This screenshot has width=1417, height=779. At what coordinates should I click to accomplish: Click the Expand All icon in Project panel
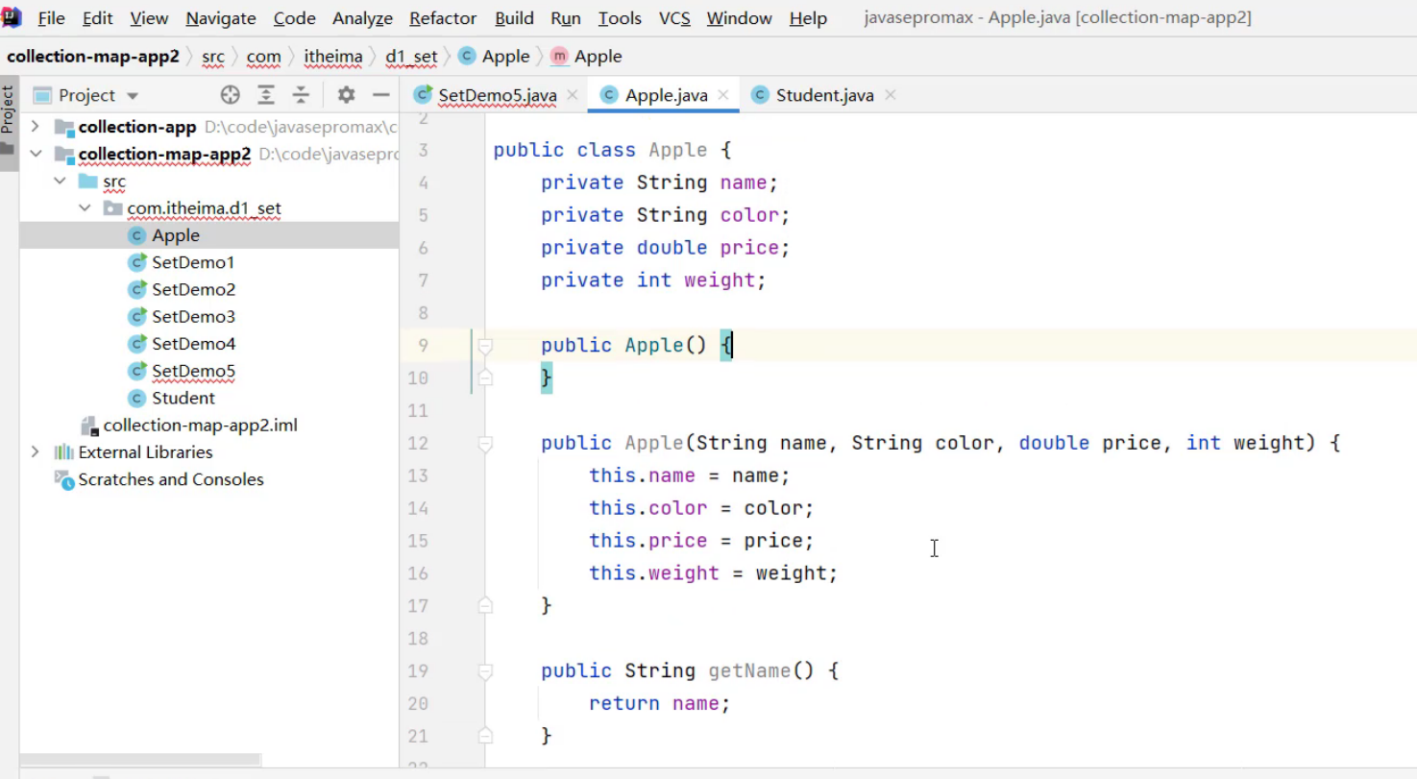pyautogui.click(x=266, y=95)
